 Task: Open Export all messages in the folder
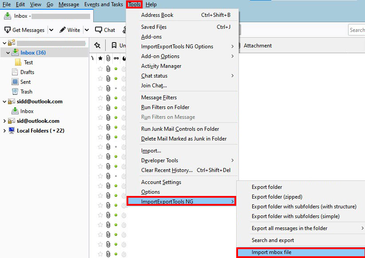[301, 228]
